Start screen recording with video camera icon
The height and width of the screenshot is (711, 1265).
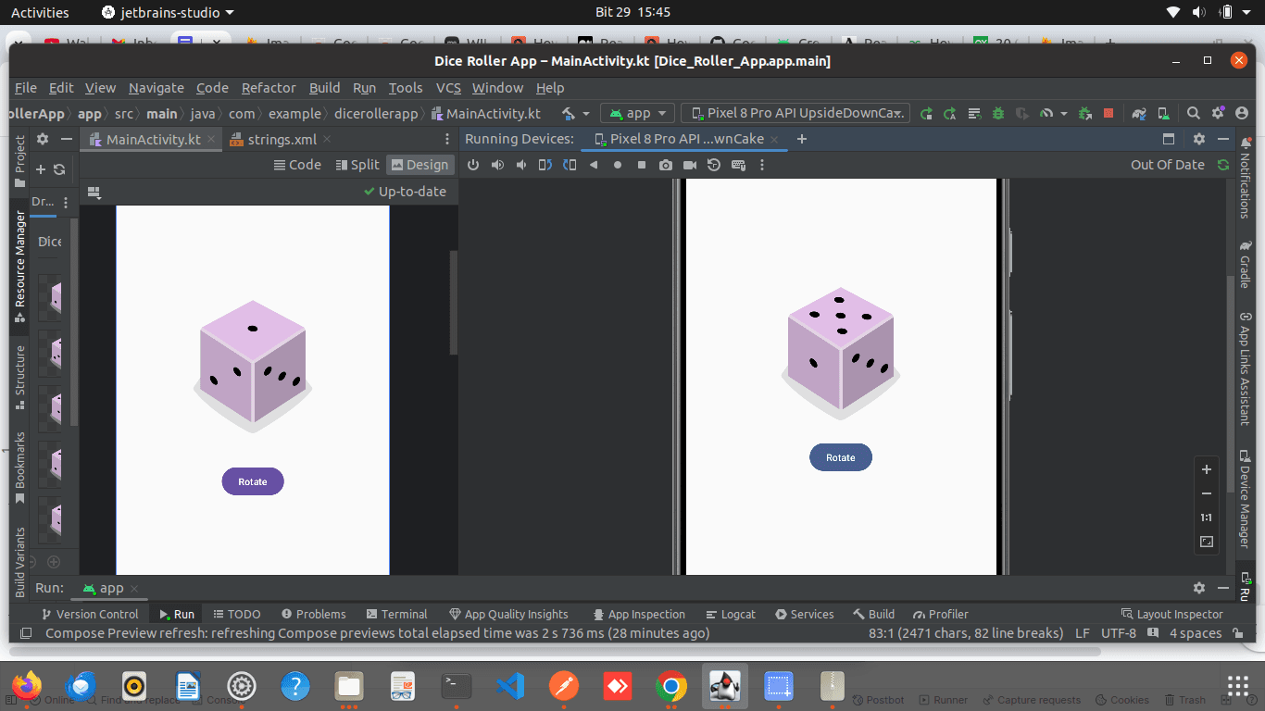(690, 165)
